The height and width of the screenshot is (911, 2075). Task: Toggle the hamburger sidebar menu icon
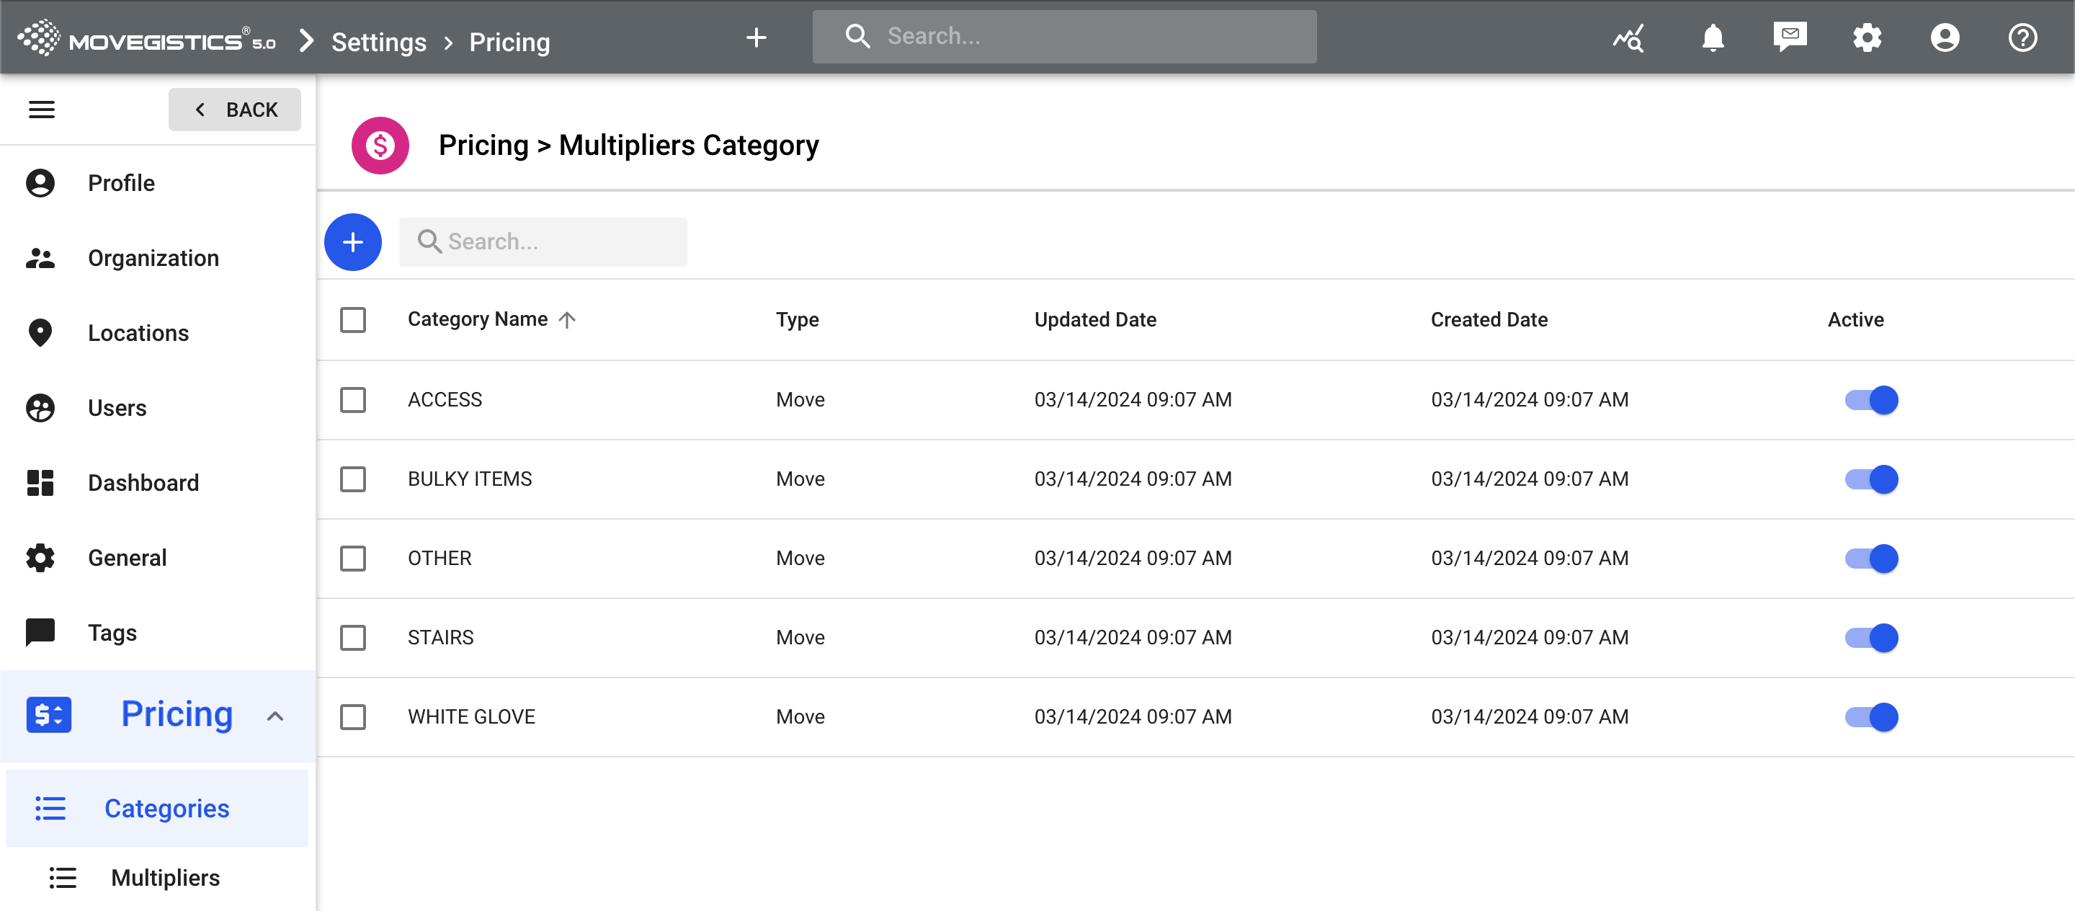tap(42, 110)
